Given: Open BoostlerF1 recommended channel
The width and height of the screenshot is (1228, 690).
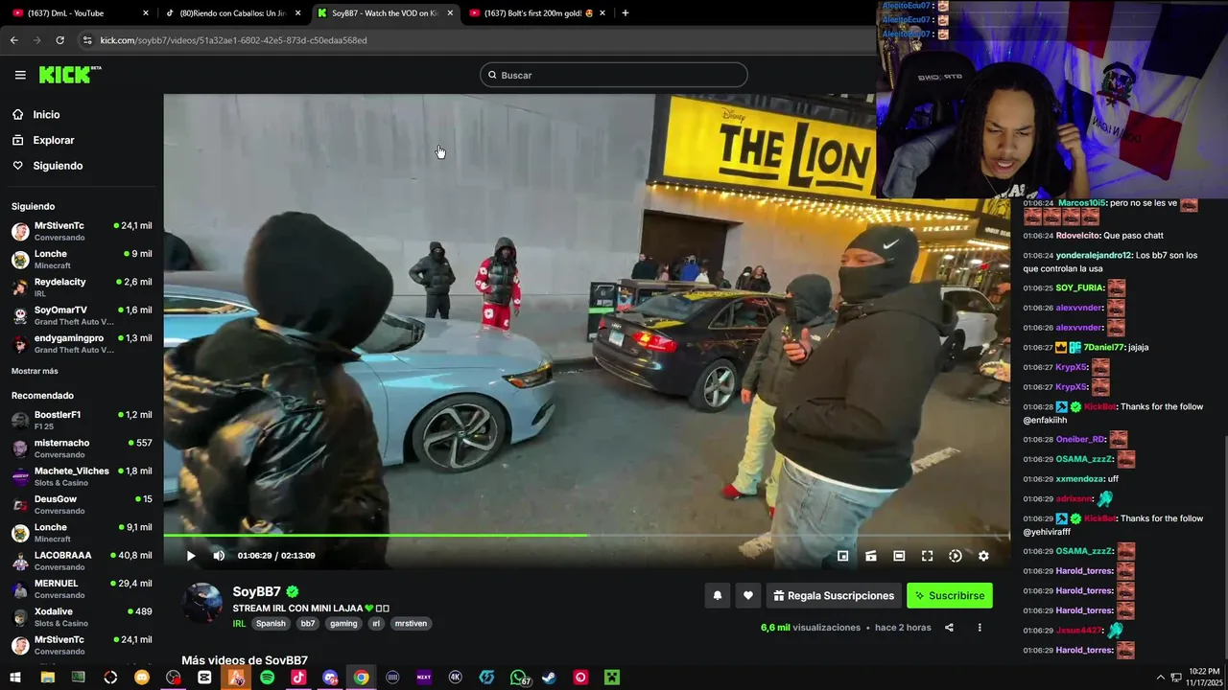Looking at the screenshot, I should pyautogui.click(x=82, y=420).
